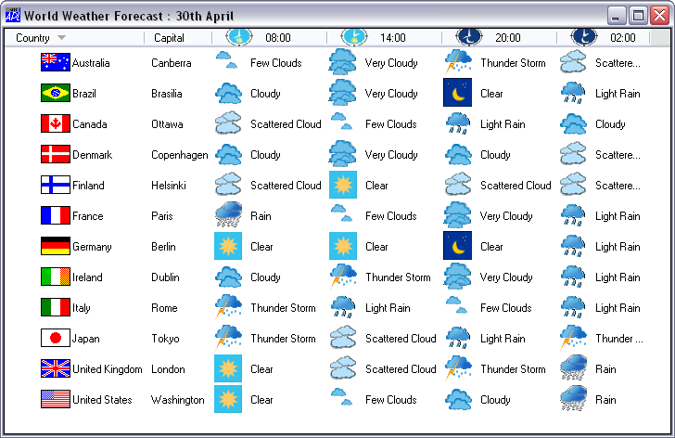Click Ireland's 14:00 Thunder Storm text
This screenshot has height=438, width=675.
click(x=398, y=277)
